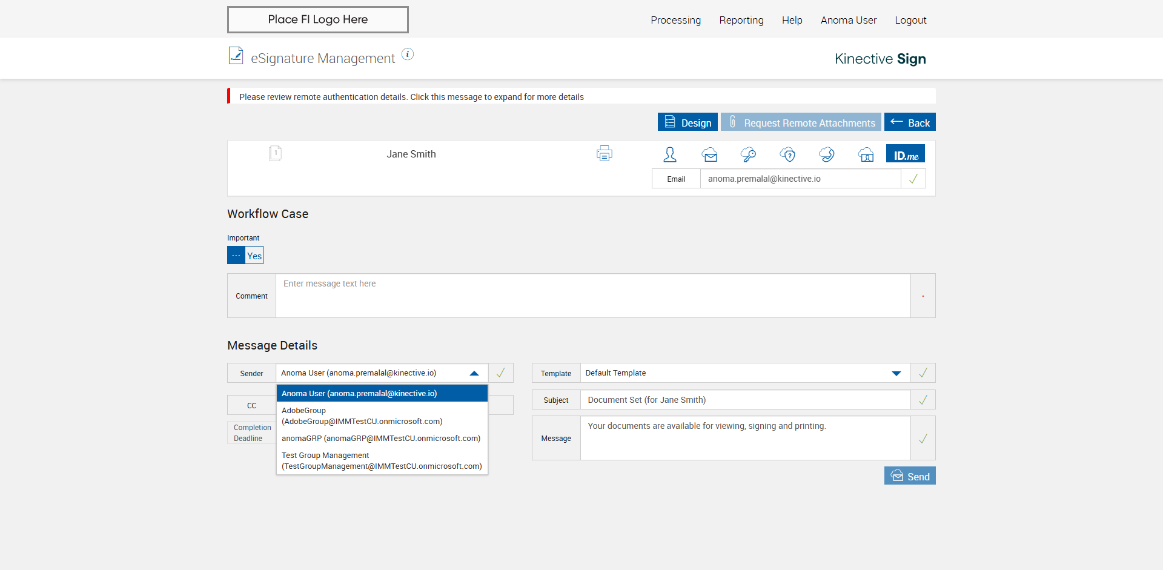Open the Template dropdown
Viewport: 1163px width, 570px height.
896,373
